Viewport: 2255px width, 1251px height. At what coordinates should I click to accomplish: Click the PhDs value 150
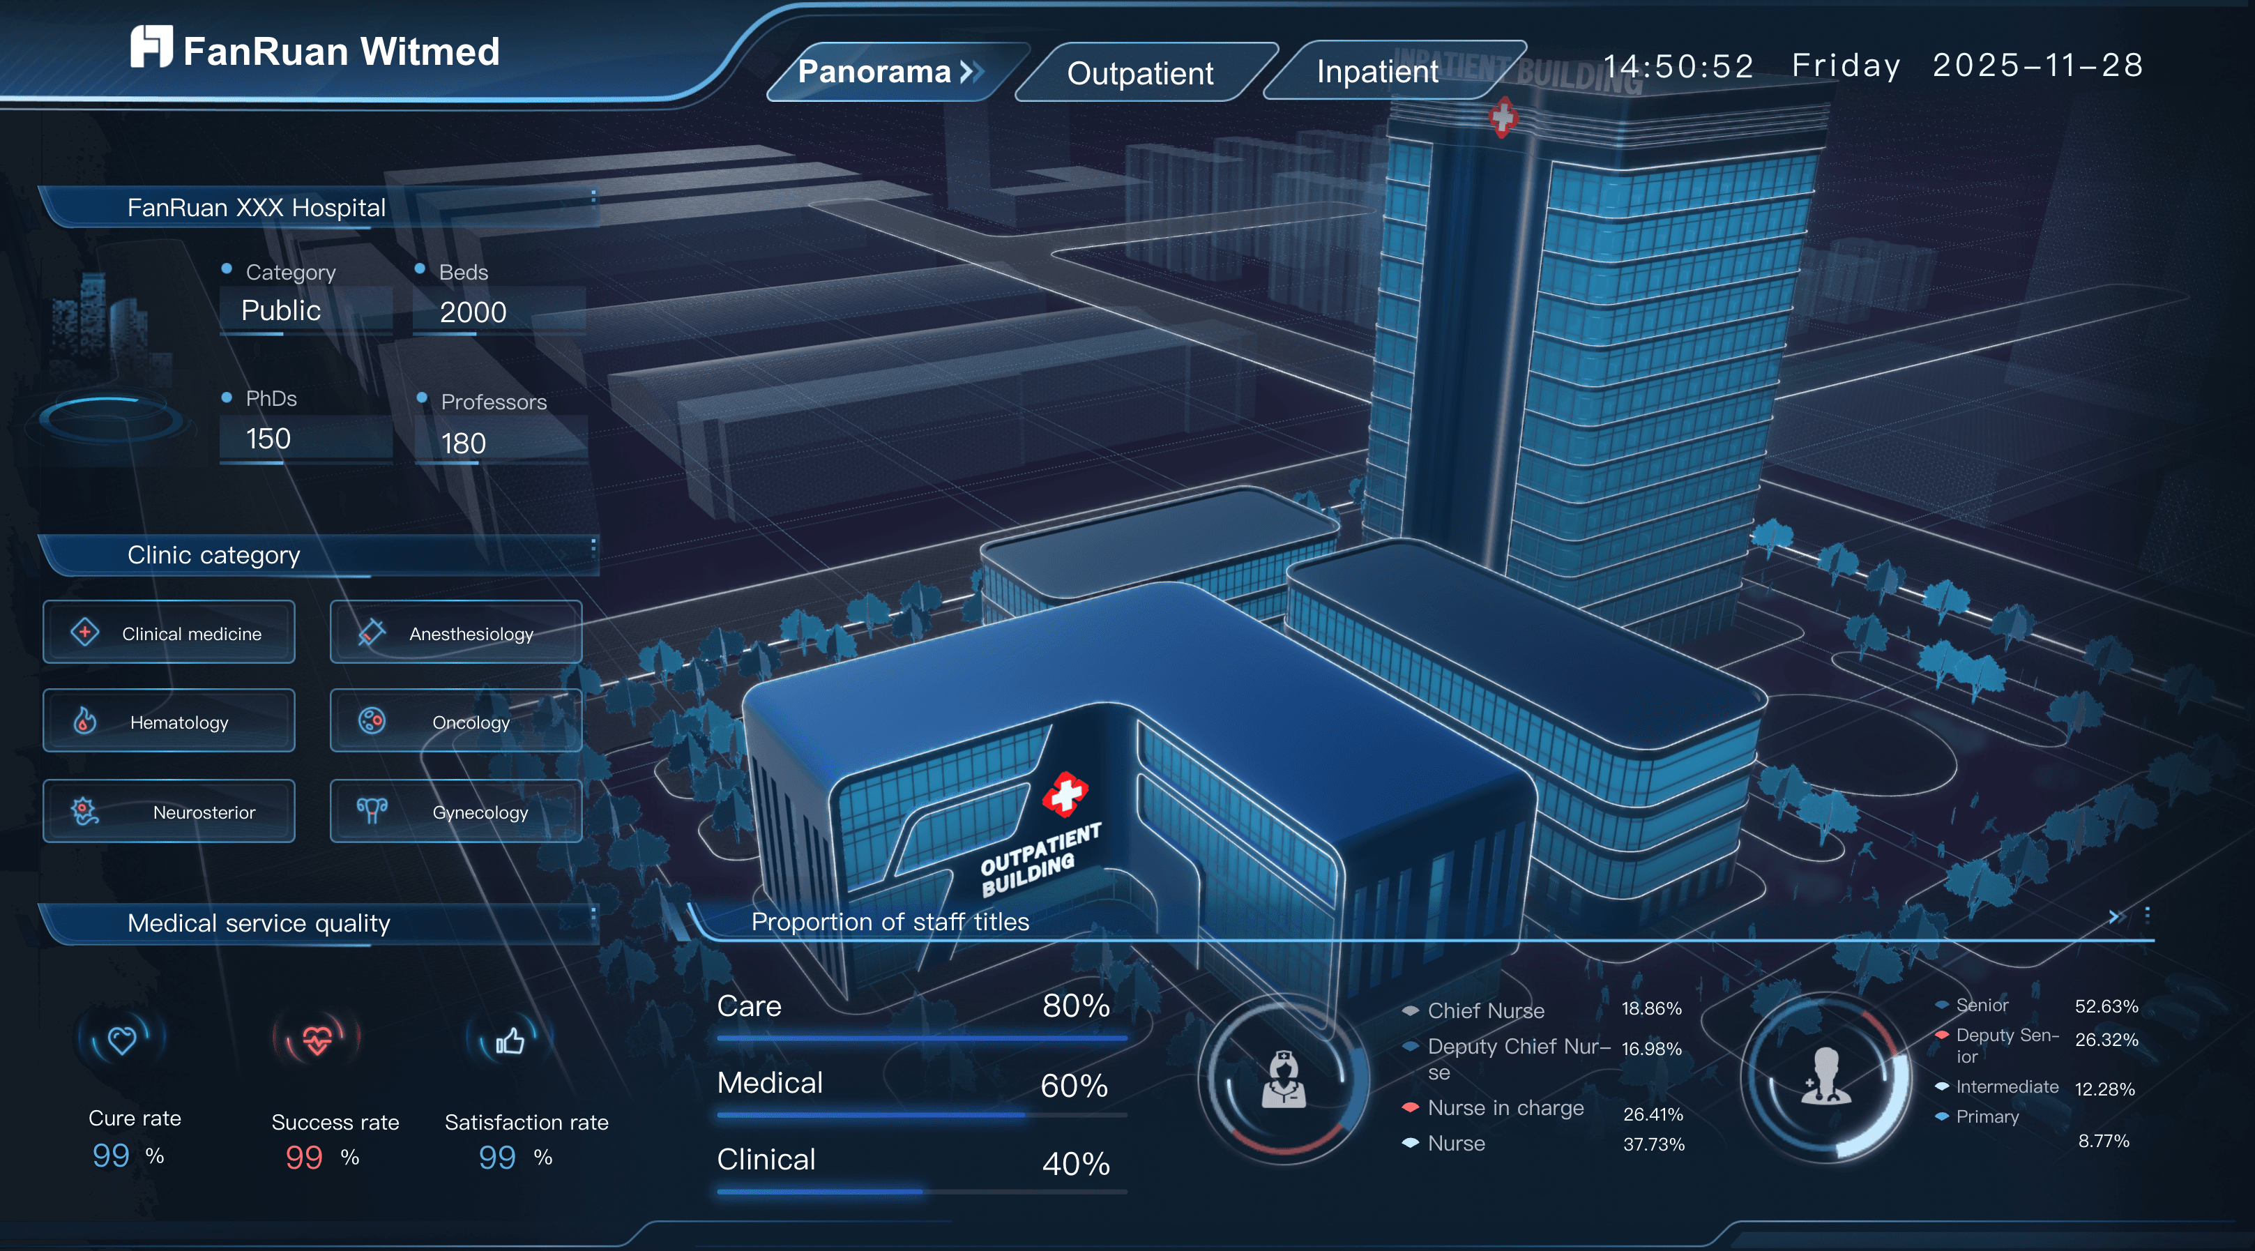268,438
